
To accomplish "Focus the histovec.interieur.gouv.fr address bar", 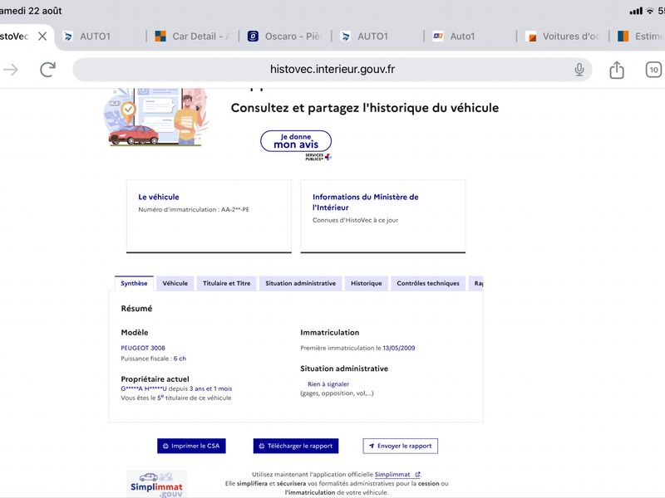I will (x=332, y=70).
